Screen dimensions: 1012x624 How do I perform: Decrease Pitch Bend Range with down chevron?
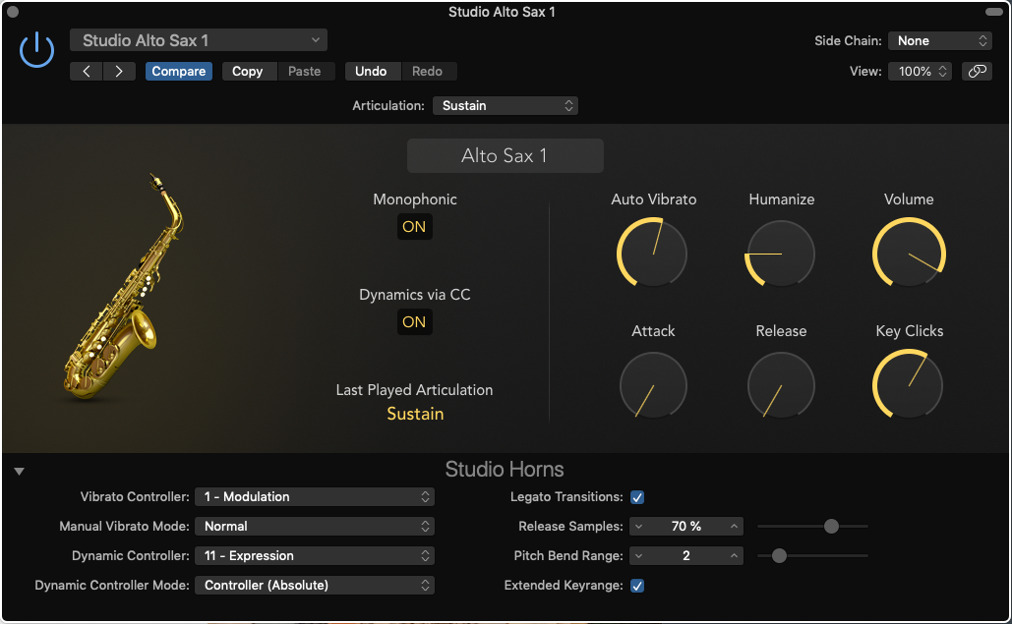click(638, 555)
